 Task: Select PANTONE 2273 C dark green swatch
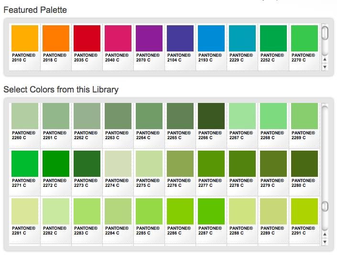[x=87, y=163]
